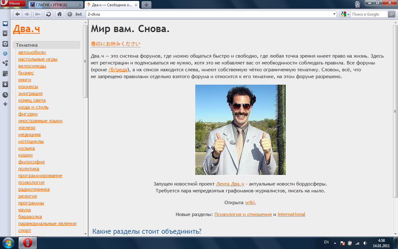The height and width of the screenshot is (249, 398).
Task: Click the Show desktop strip
Action: click(x=396, y=243)
